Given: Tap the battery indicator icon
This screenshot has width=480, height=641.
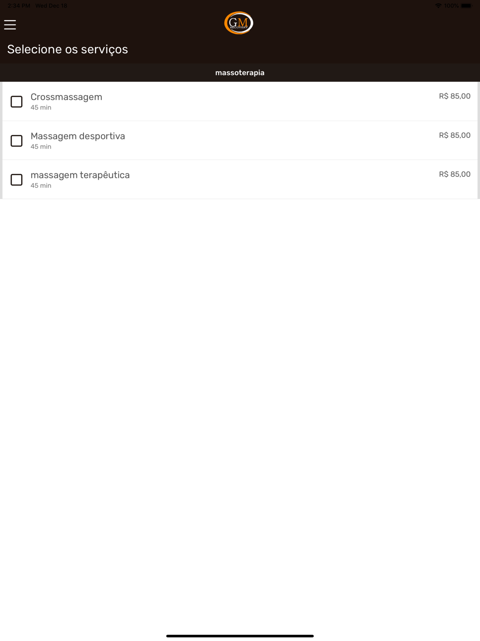Looking at the screenshot, I should coord(467,6).
